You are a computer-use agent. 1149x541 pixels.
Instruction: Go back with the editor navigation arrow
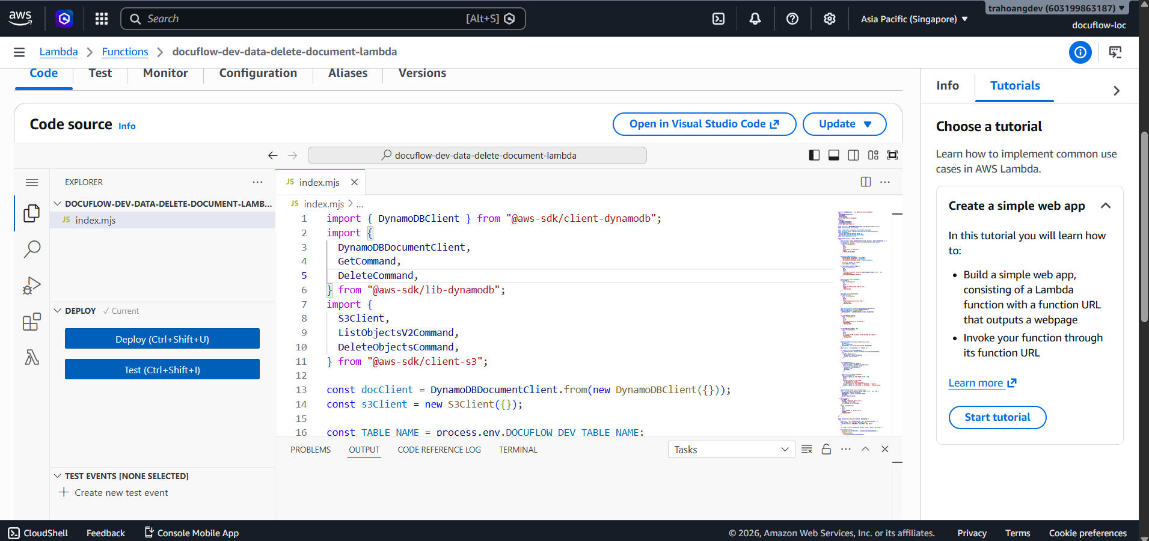point(273,155)
